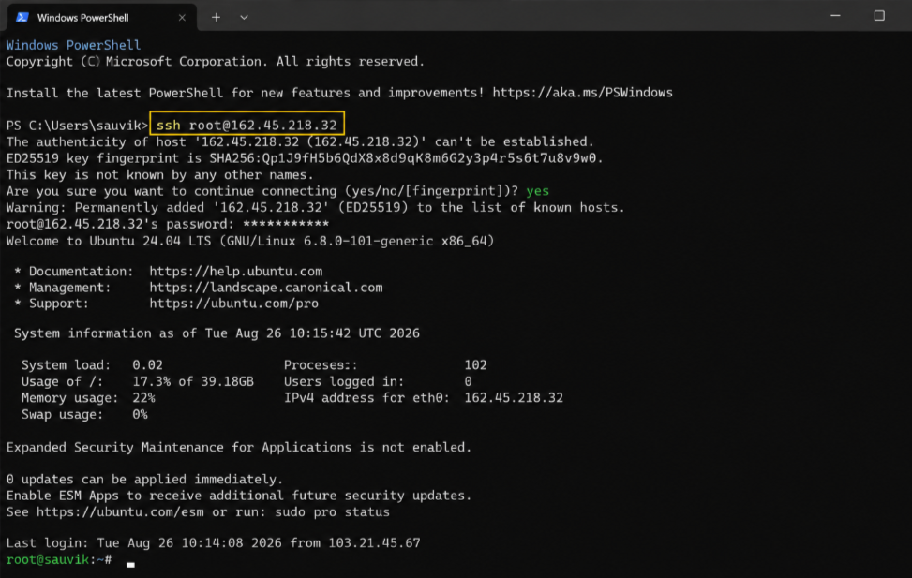Click the SHA256 key fingerprint text
The image size is (912, 578).
click(406, 158)
